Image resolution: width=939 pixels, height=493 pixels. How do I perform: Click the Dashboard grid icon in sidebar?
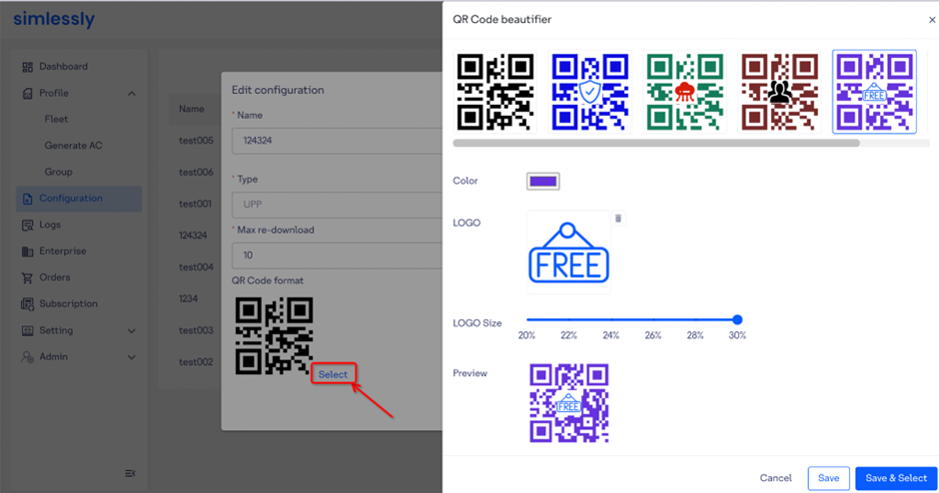tap(28, 67)
